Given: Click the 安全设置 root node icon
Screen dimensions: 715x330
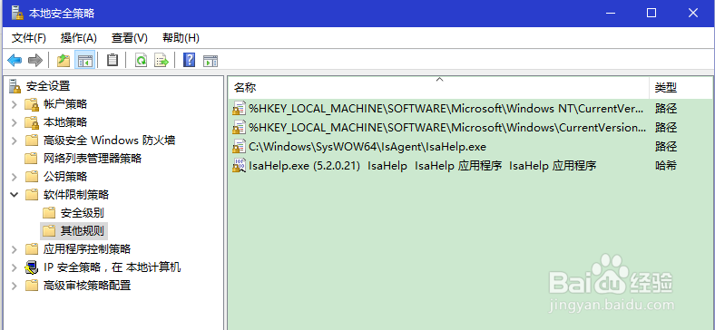Looking at the screenshot, I should click(15, 86).
